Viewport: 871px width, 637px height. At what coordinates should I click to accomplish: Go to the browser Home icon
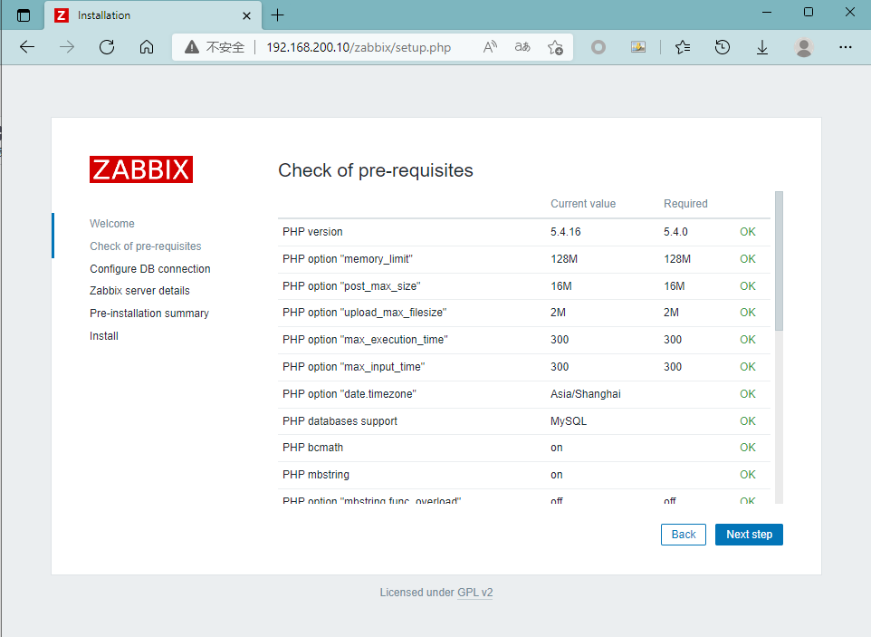pos(147,47)
